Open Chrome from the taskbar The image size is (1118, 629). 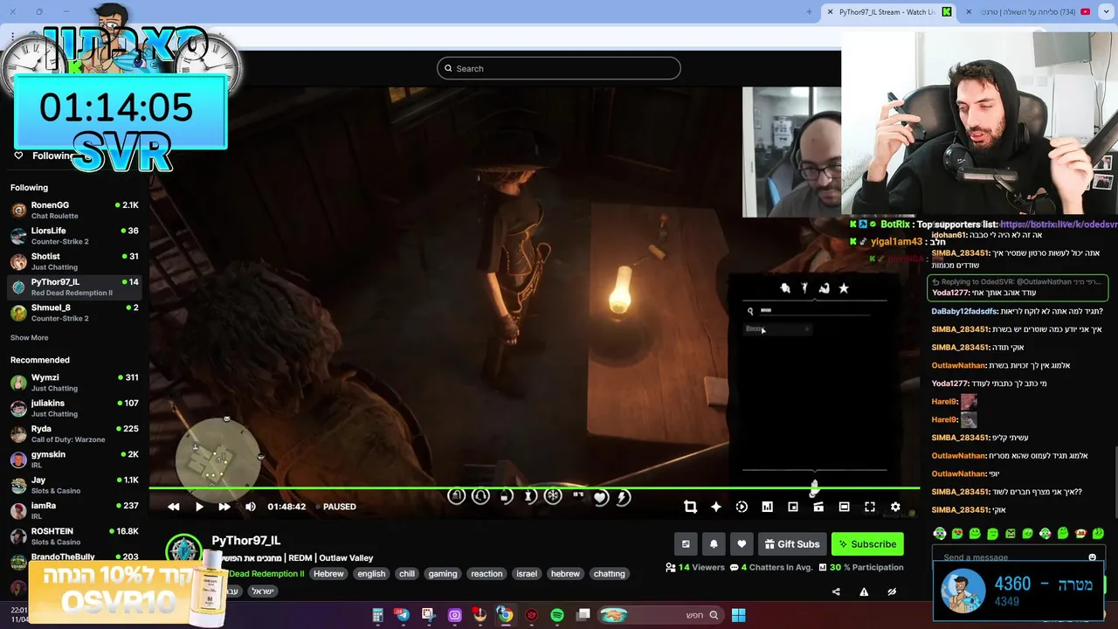[505, 615]
